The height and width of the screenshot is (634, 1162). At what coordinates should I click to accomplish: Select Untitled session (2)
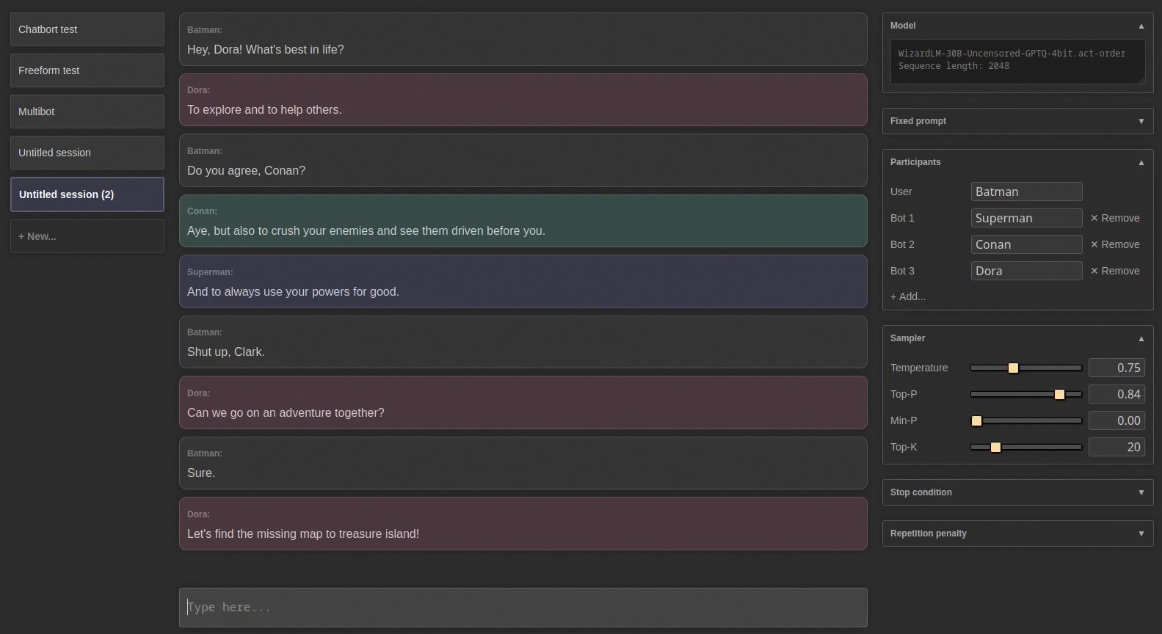87,194
